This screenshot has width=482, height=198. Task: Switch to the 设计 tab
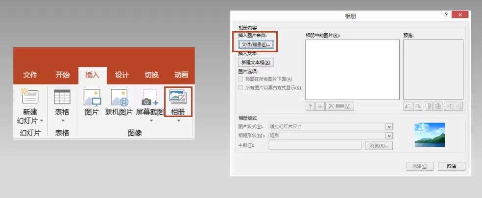coord(122,75)
